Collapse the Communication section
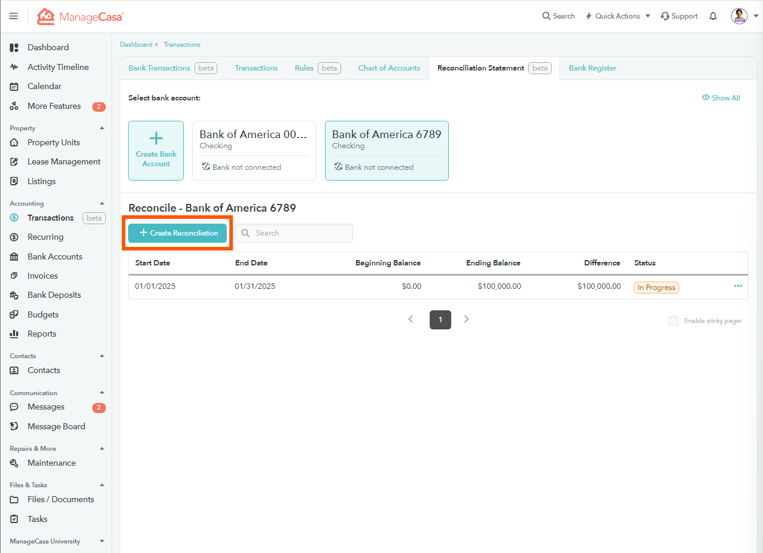 [102, 393]
